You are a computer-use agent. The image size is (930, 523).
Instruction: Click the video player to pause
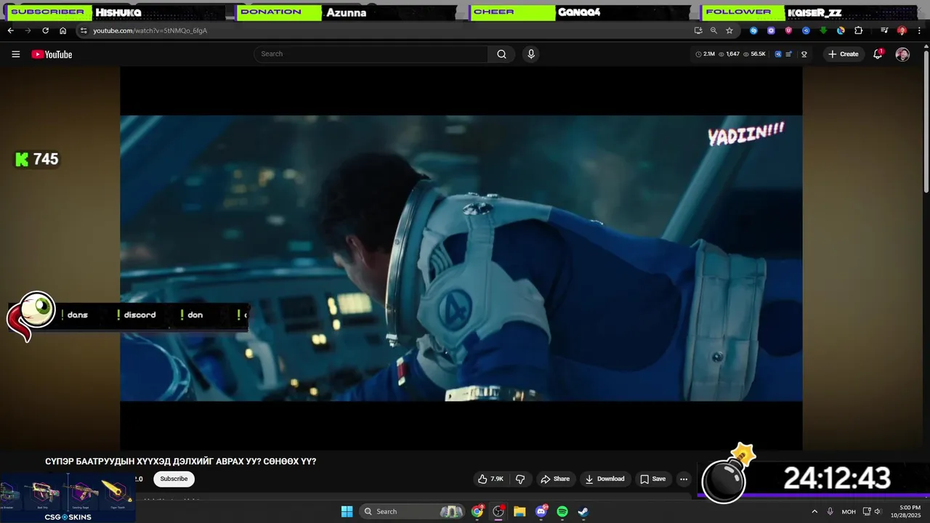pos(461,258)
